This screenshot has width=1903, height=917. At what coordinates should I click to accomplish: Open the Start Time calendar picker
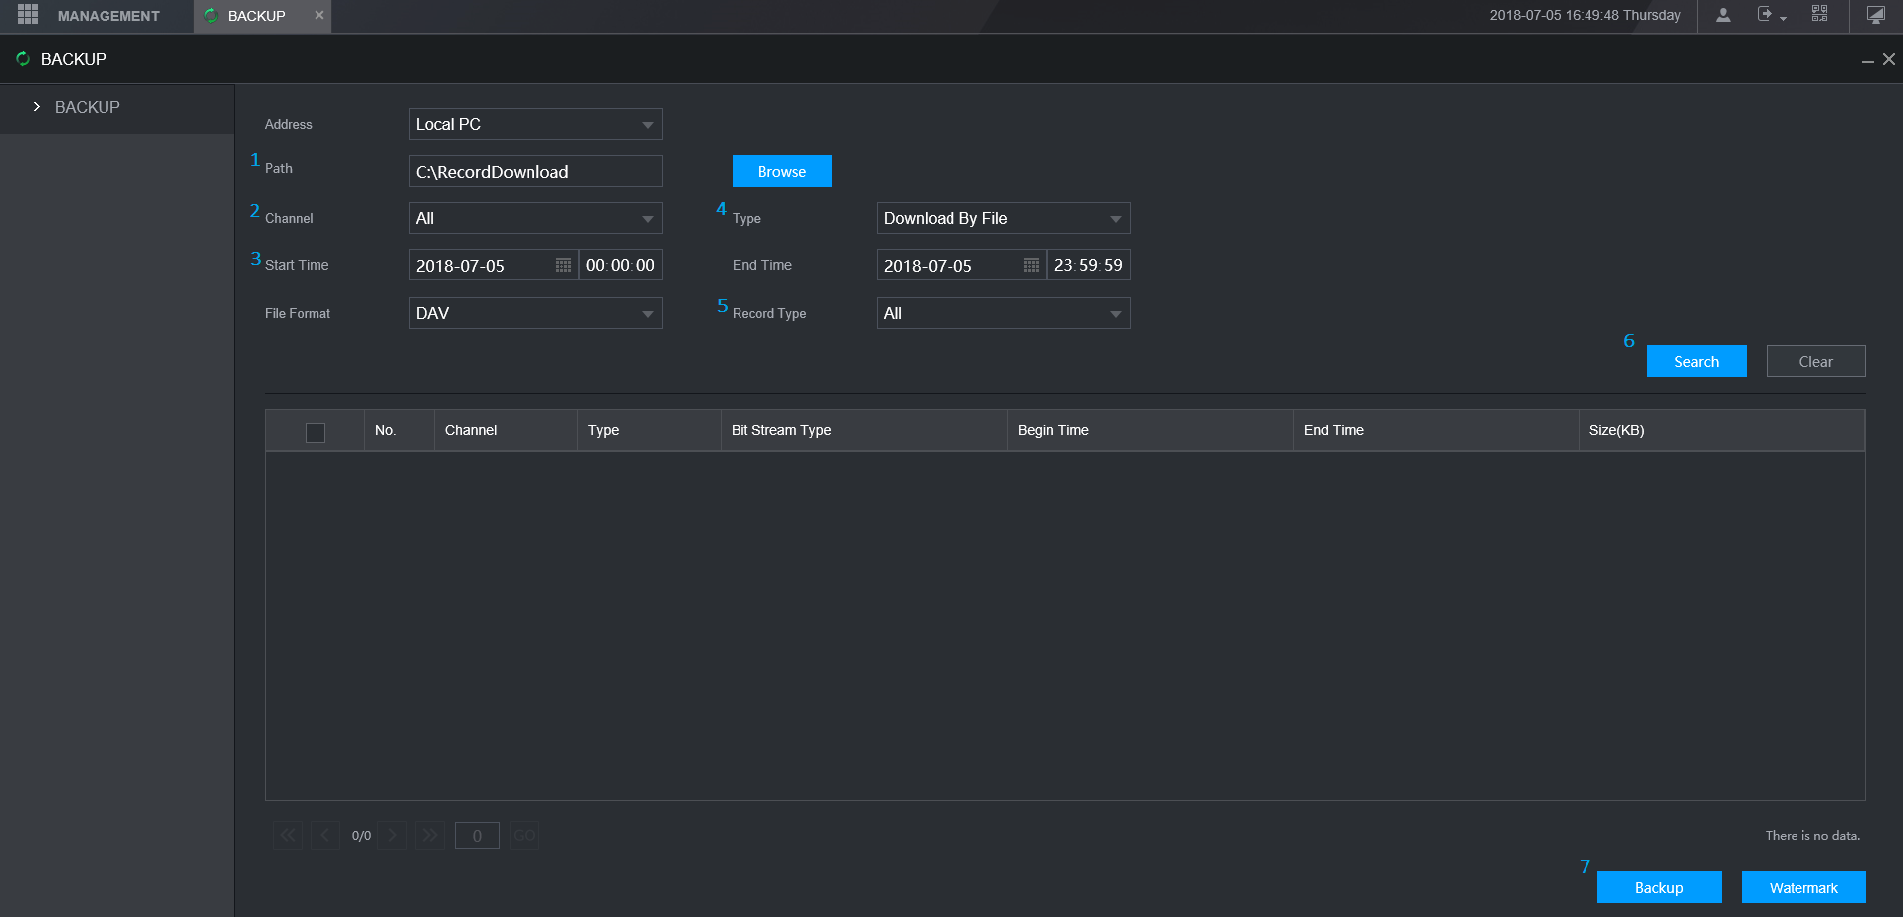(x=563, y=266)
